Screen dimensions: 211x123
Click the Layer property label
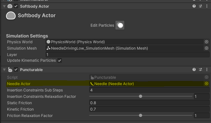click(x=12, y=54)
